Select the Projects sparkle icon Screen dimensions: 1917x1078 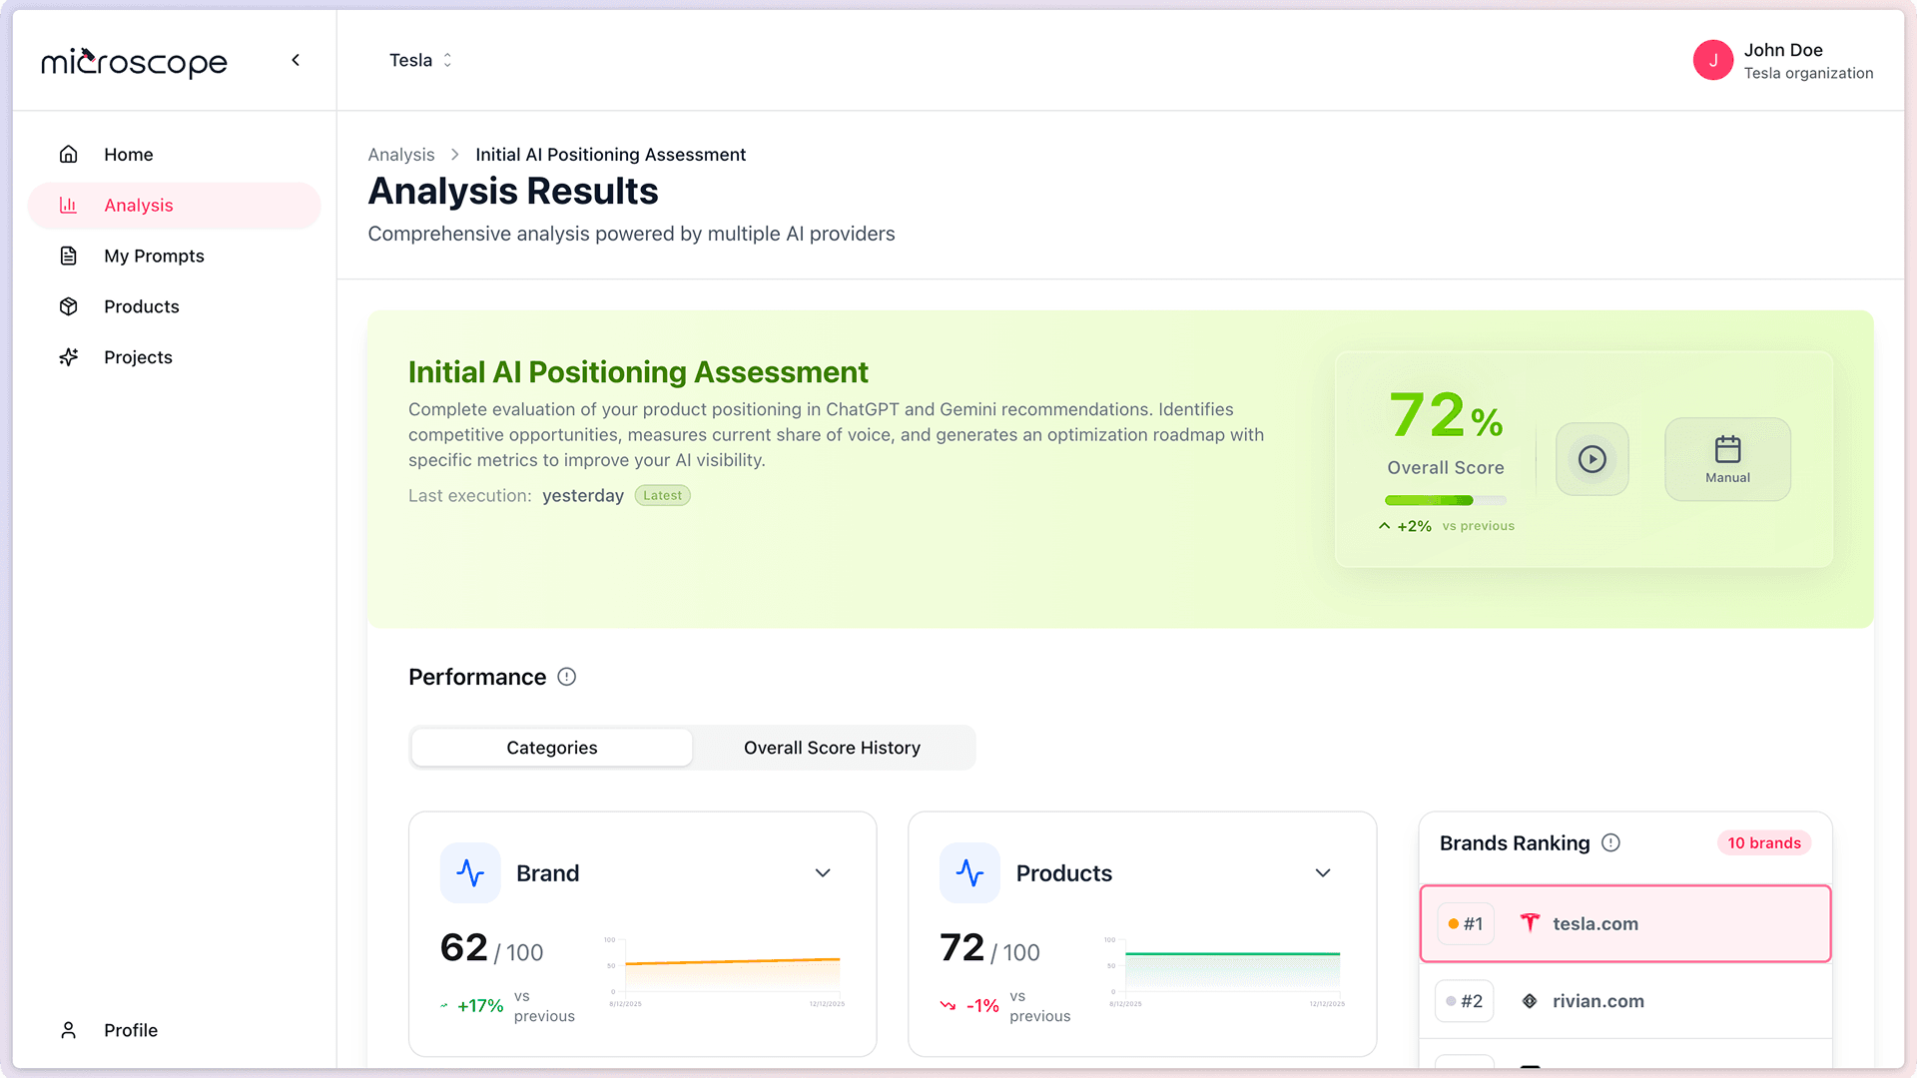[68, 356]
